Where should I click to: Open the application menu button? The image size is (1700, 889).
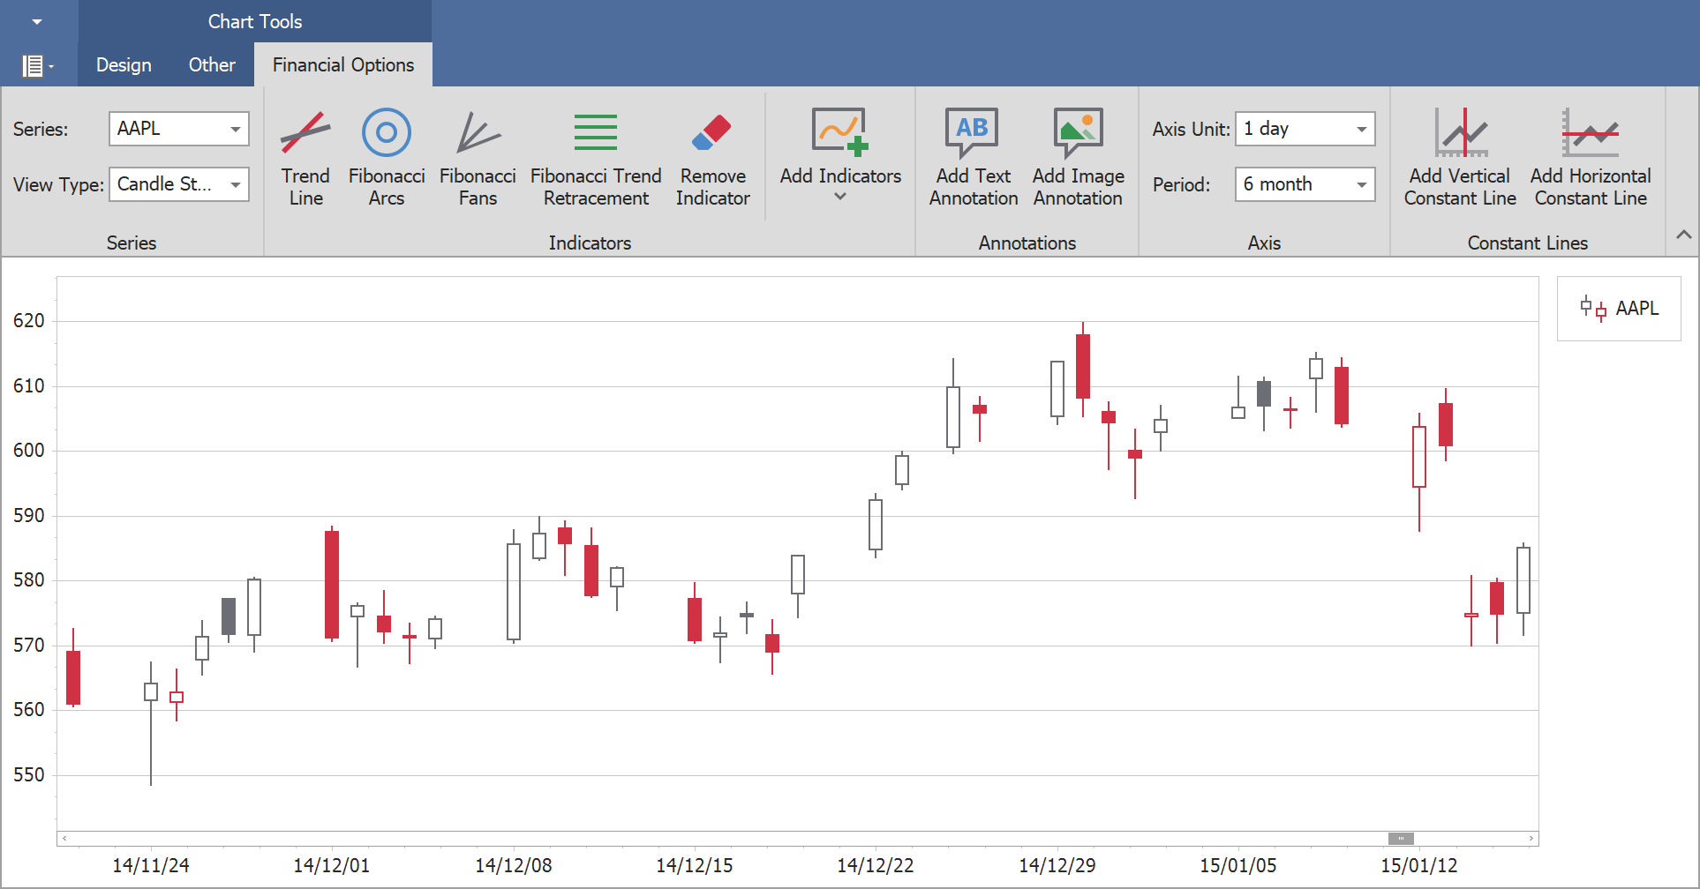(x=37, y=66)
